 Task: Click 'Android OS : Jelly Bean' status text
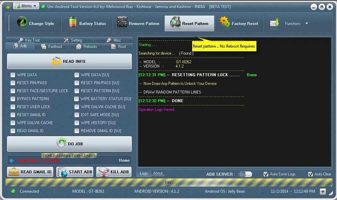tap(225, 191)
